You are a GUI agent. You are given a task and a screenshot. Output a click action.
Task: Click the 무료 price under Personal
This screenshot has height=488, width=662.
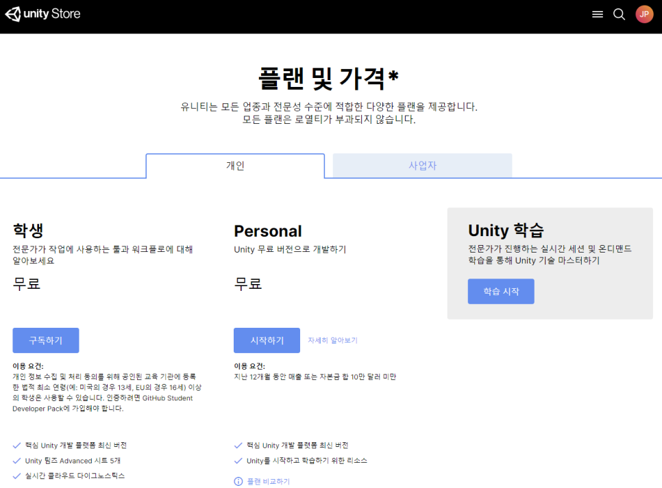[248, 284]
